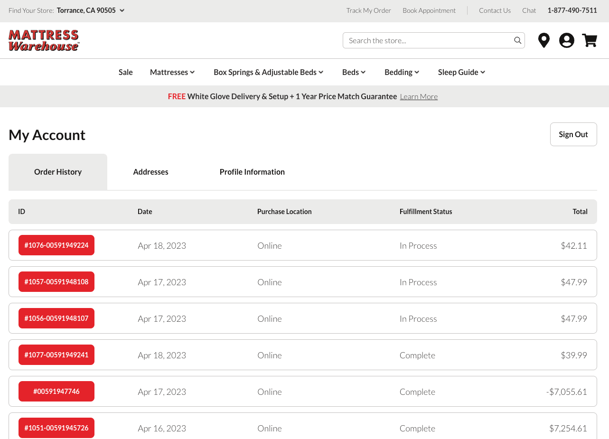Viewport: 609px width, 439px height.
Task: Expand the Mattresses menu
Action: (172, 72)
